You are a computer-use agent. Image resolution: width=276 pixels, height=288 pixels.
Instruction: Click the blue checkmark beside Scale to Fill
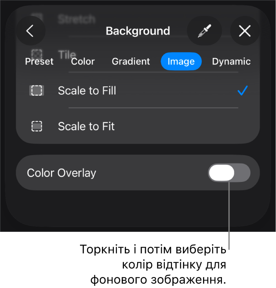[243, 91]
